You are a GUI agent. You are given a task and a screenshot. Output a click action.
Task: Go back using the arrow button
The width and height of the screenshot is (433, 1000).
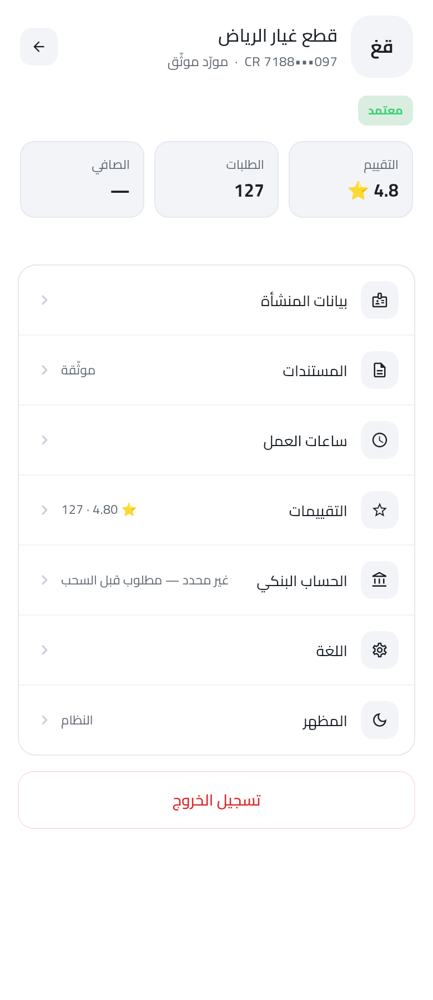[x=39, y=47]
